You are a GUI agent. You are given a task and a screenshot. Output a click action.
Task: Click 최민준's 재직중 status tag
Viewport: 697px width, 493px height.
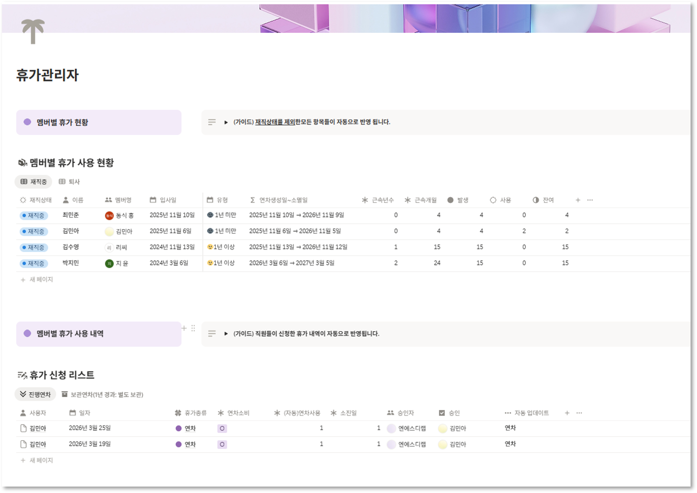34,216
